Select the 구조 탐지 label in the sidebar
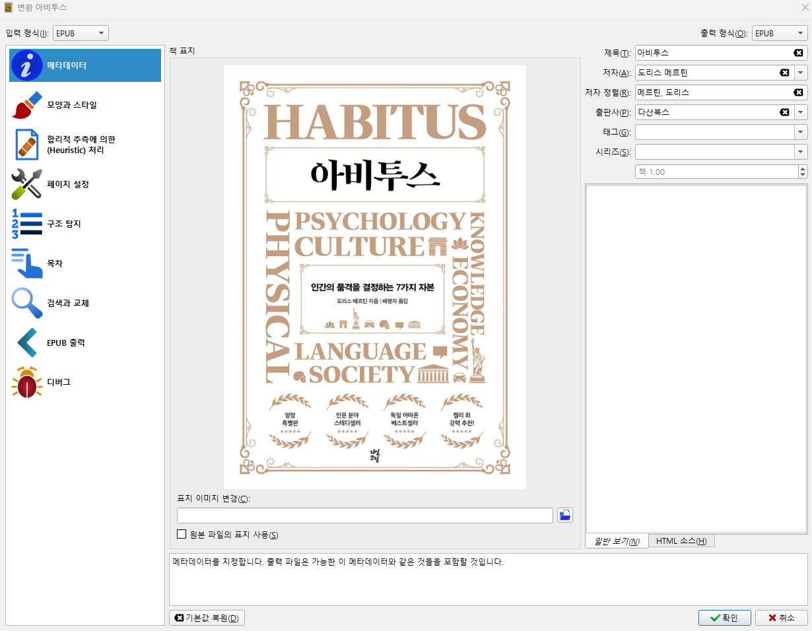 pyautogui.click(x=64, y=224)
